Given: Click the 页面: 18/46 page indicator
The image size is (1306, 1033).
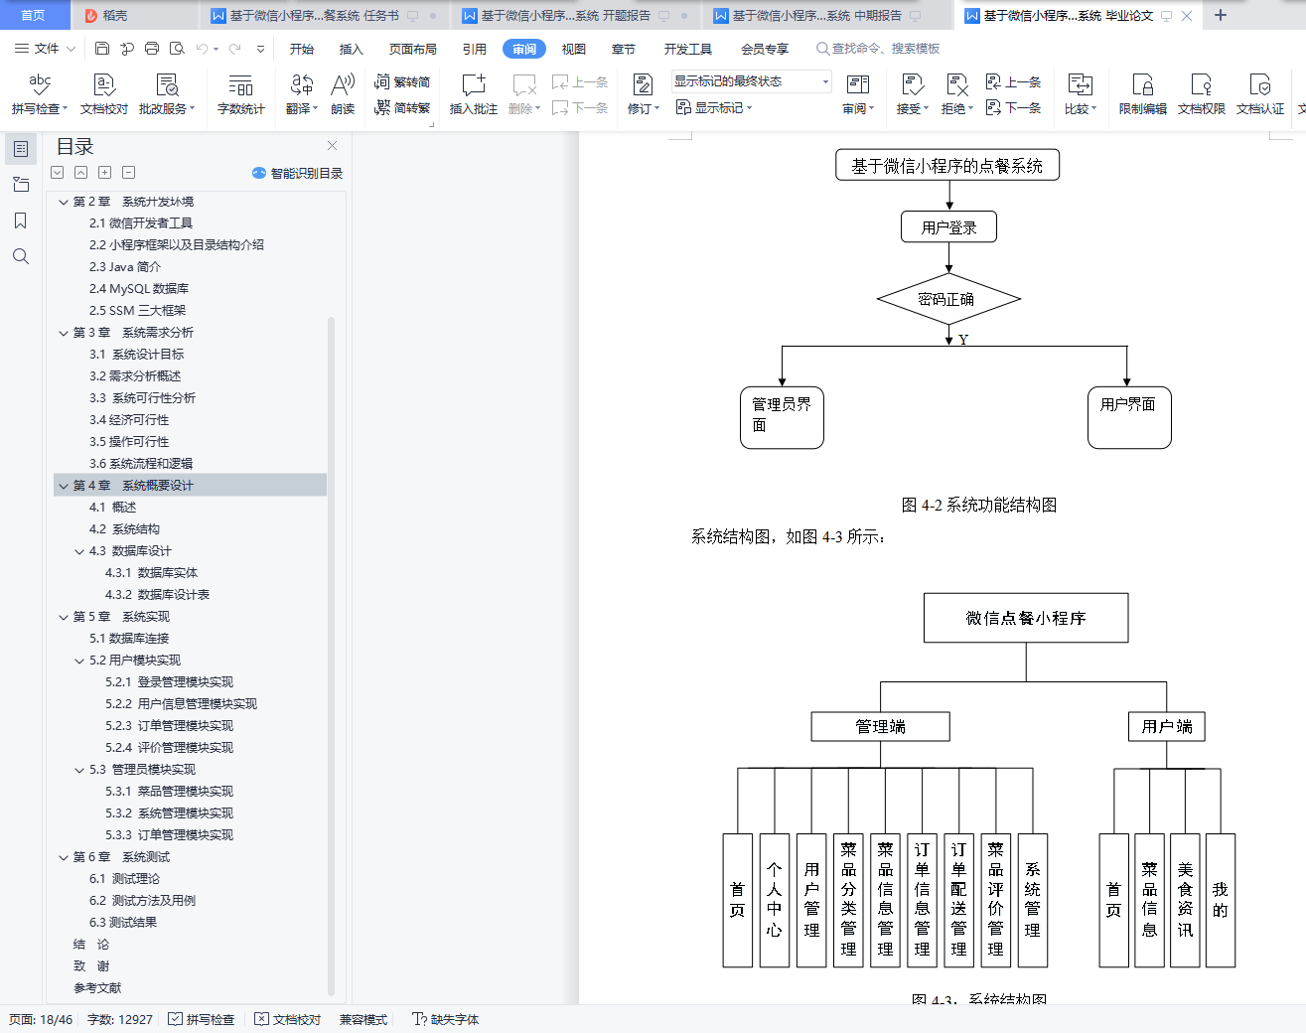Looking at the screenshot, I should (41, 1019).
